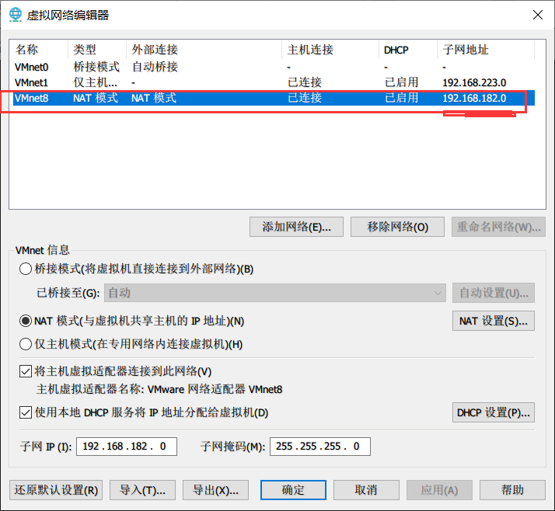
Task: Click 重命名网络(W)... button
Action: (x=498, y=227)
